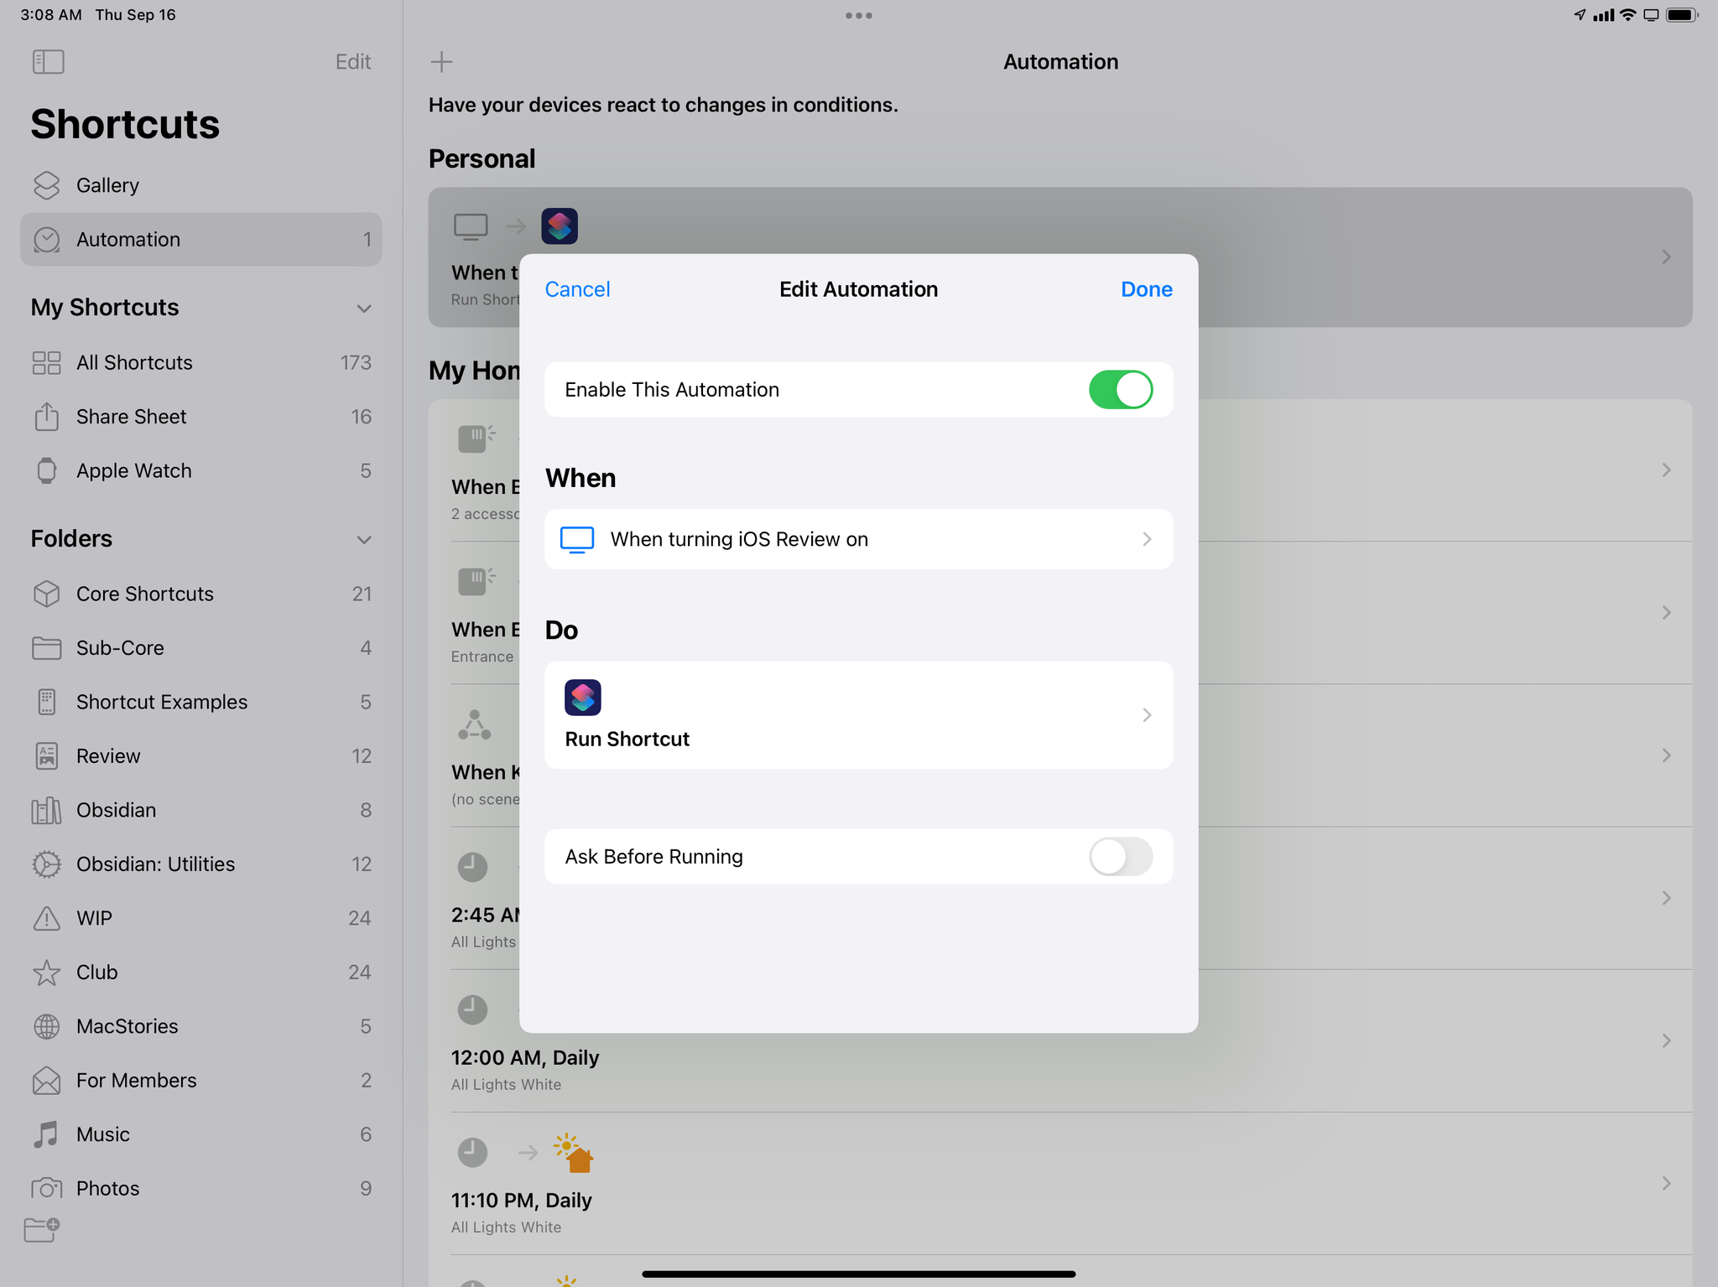Open When turning iOS Review on trigger

pyautogui.click(x=859, y=539)
